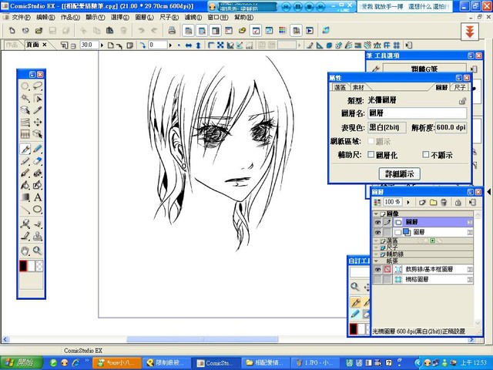This screenshot has height=370, width=493.
Task: Select the gradient tool
Action: point(25,197)
